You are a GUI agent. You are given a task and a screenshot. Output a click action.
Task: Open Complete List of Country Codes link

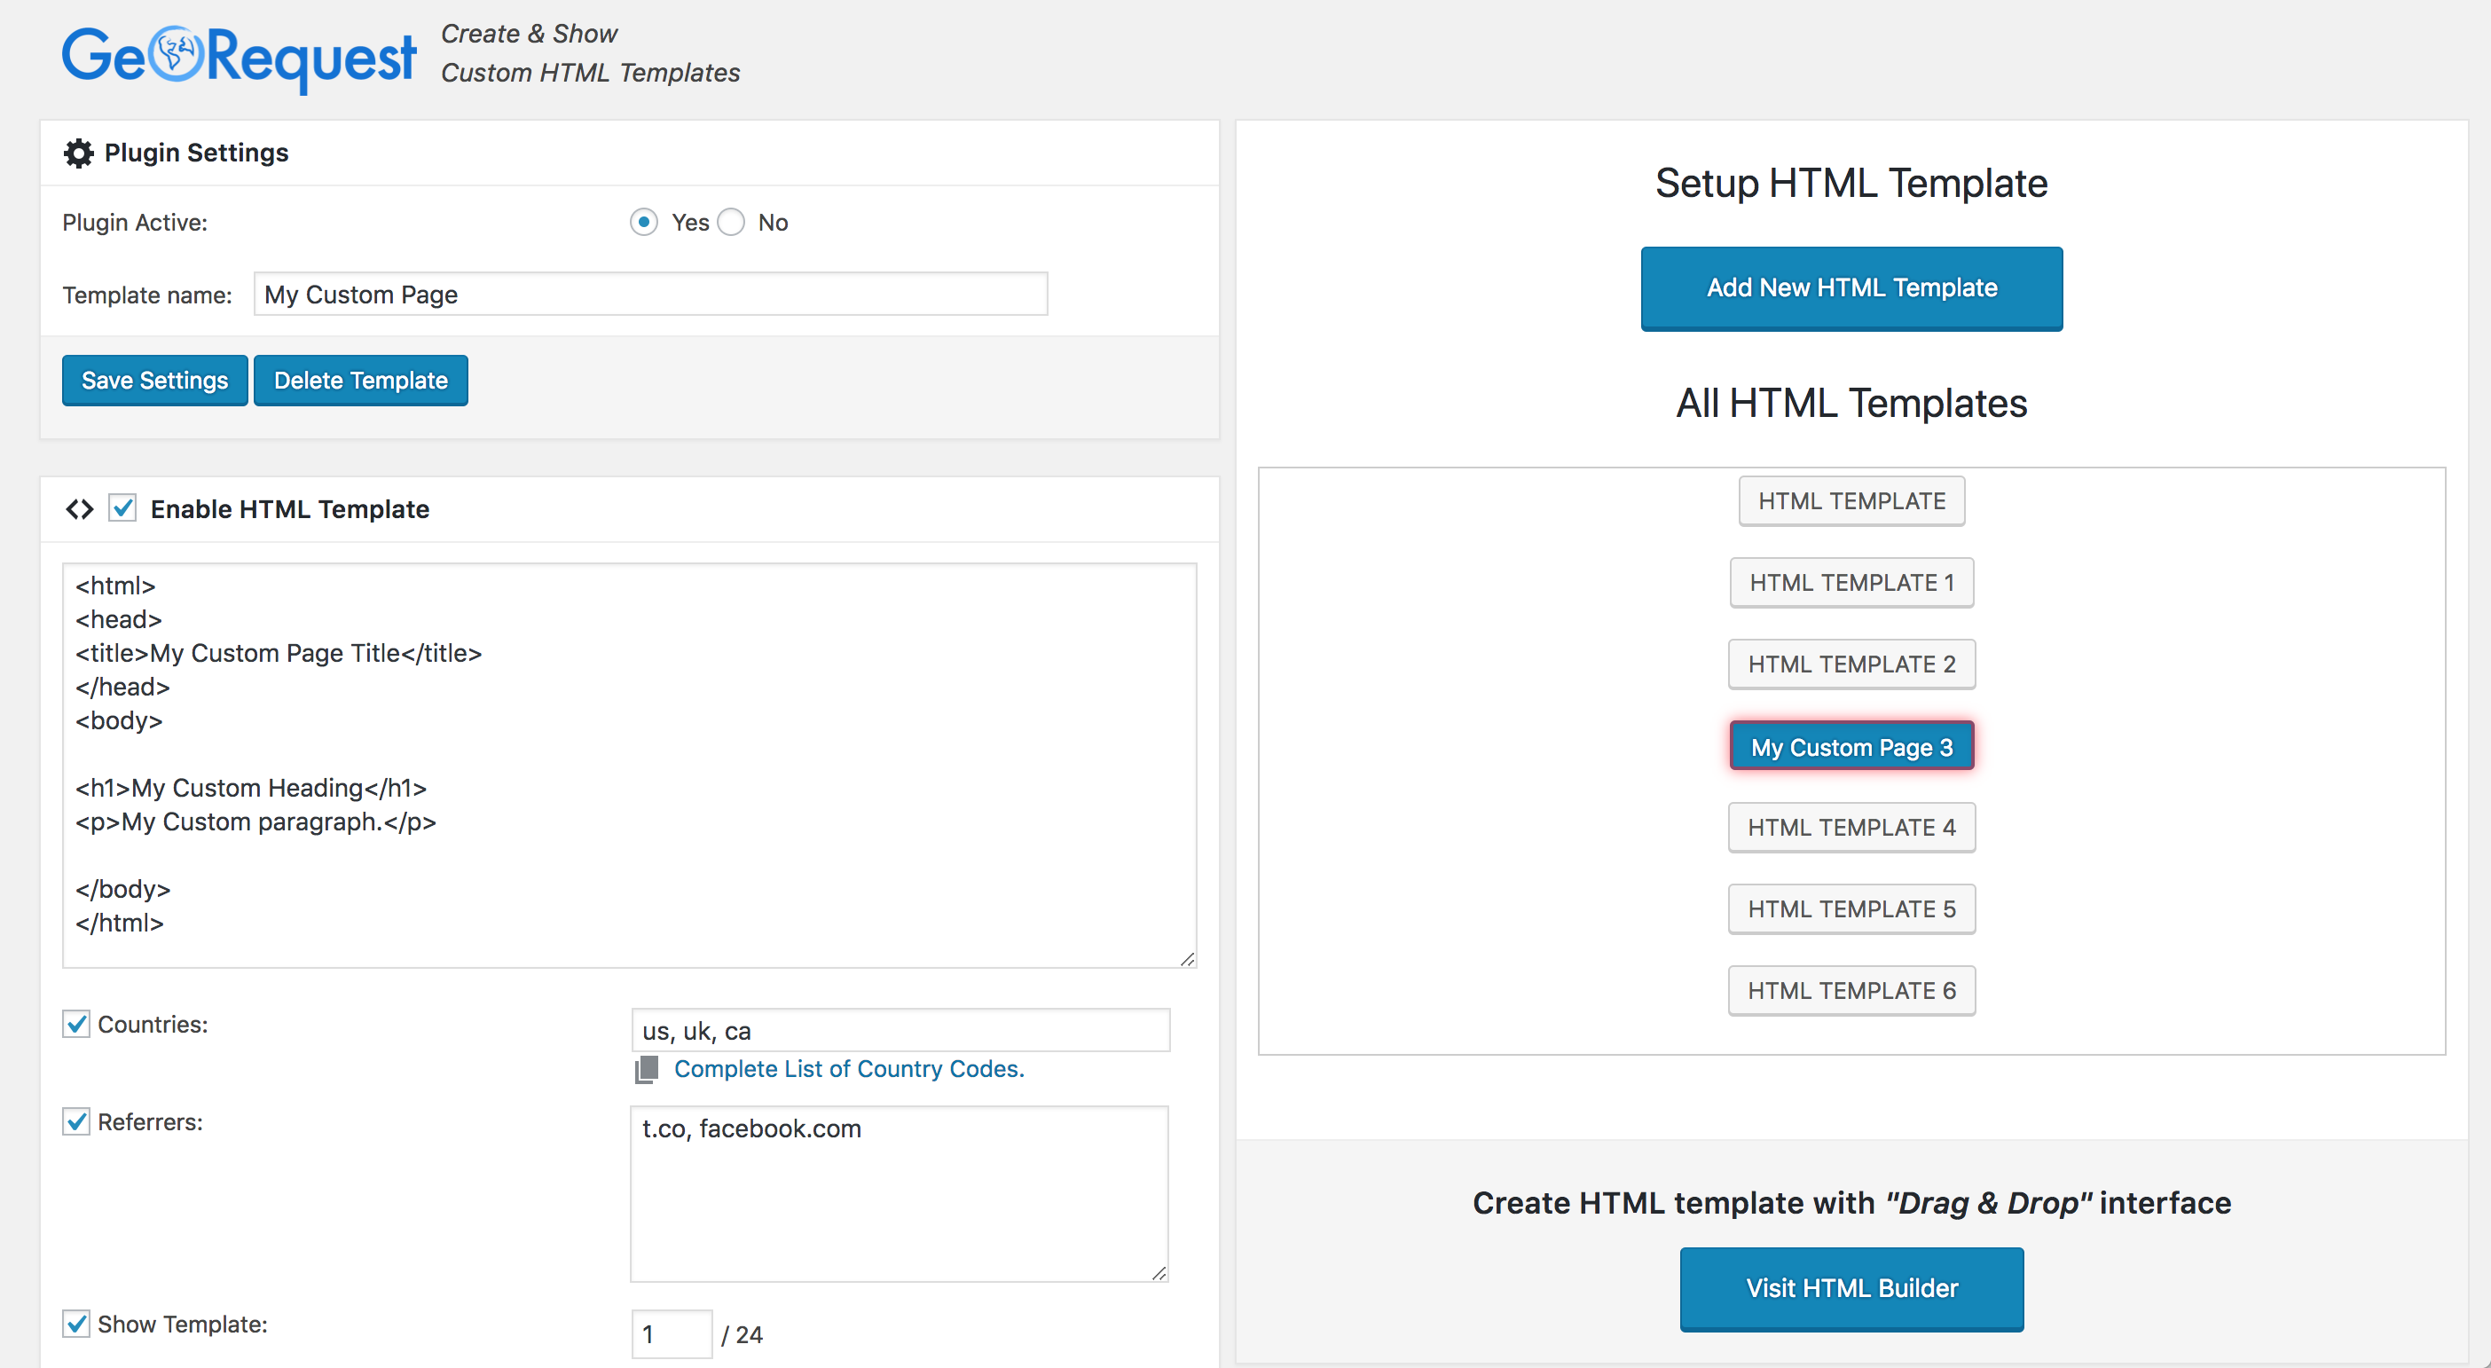[x=849, y=1068]
